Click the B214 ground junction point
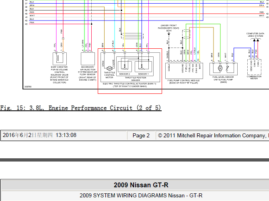Viewport: 269px width, 201px height. tap(169, 34)
